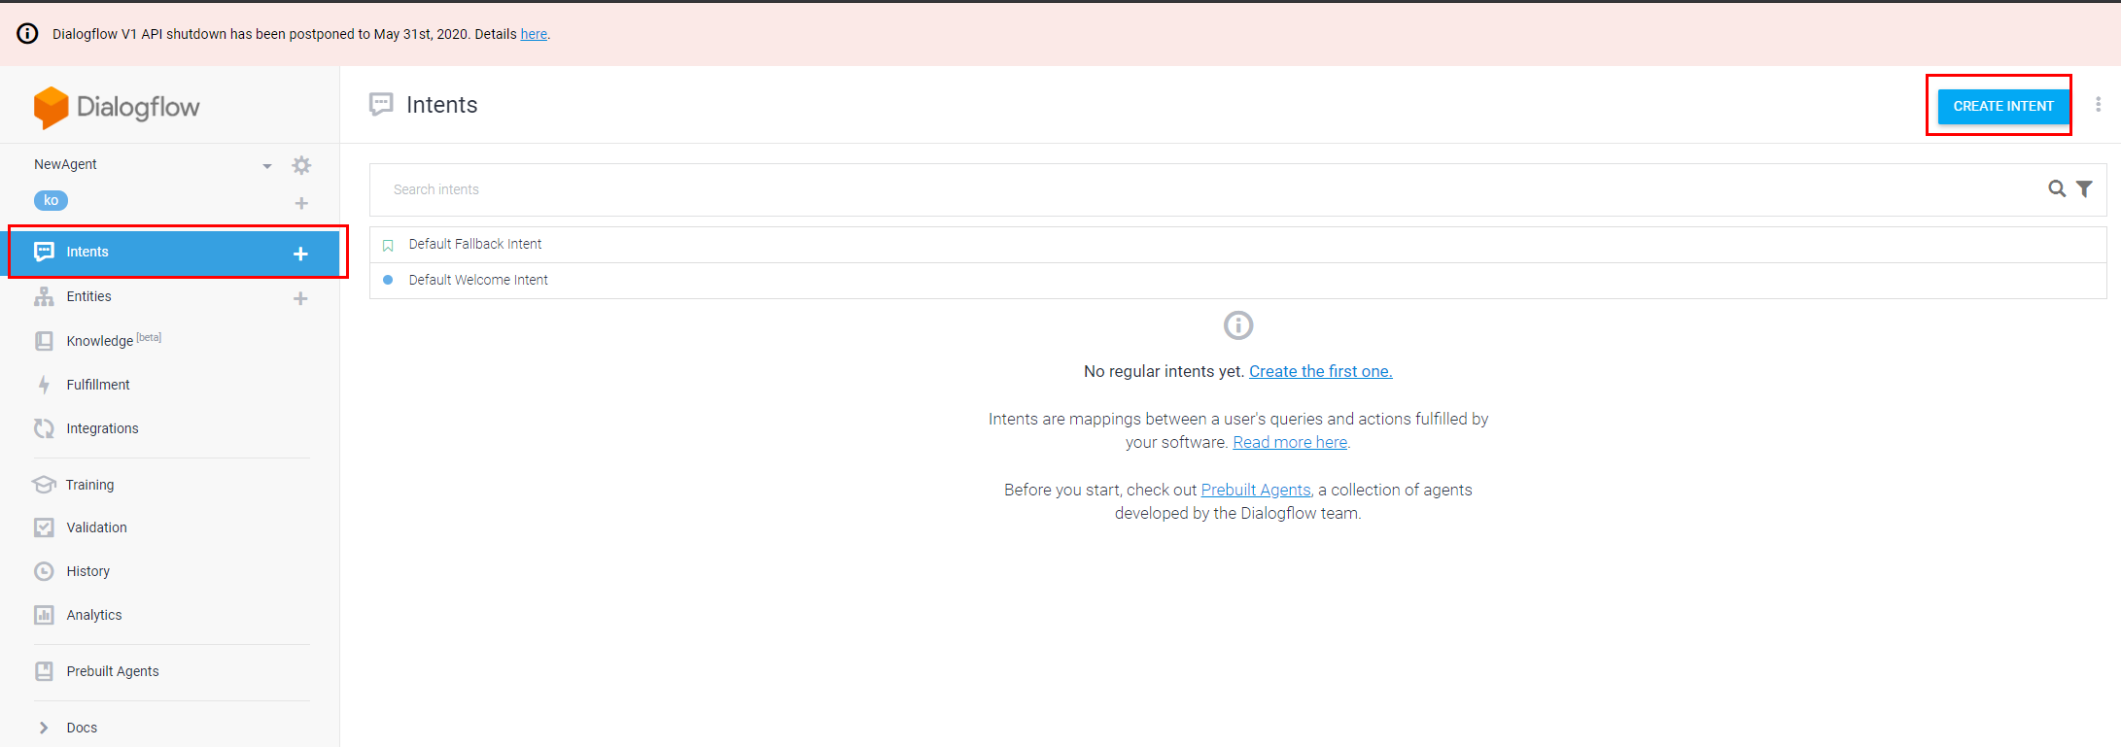This screenshot has height=747, width=2121.
Task: Expand the Docs chevron
Action: pos(44,728)
